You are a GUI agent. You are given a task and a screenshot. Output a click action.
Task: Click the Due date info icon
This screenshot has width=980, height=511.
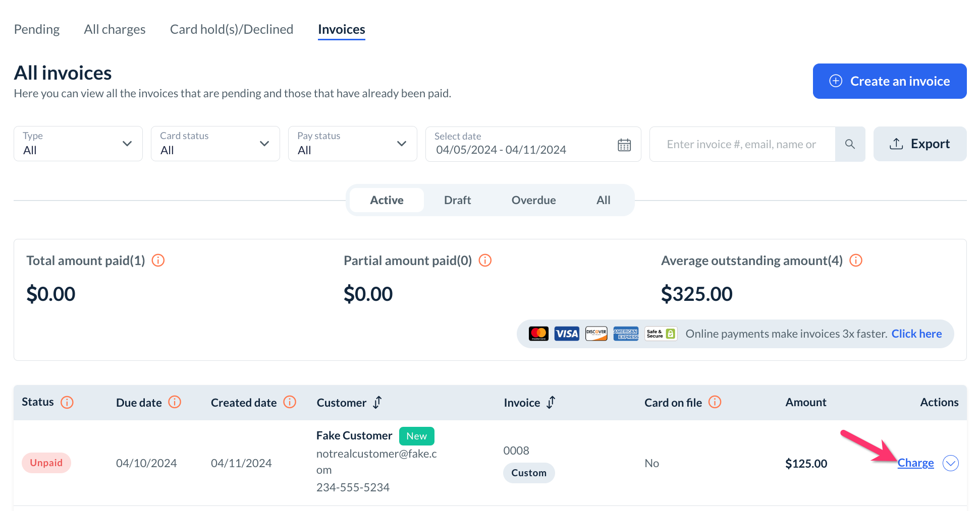tap(175, 402)
